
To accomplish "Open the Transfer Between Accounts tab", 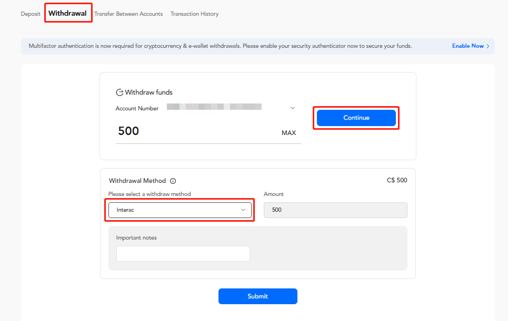I will [x=128, y=14].
